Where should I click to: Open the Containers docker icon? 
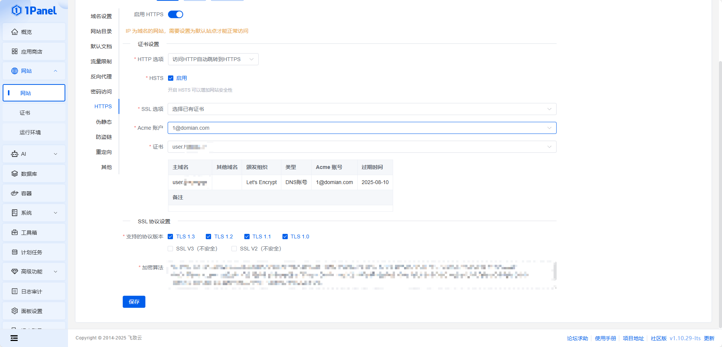pyautogui.click(x=15, y=193)
